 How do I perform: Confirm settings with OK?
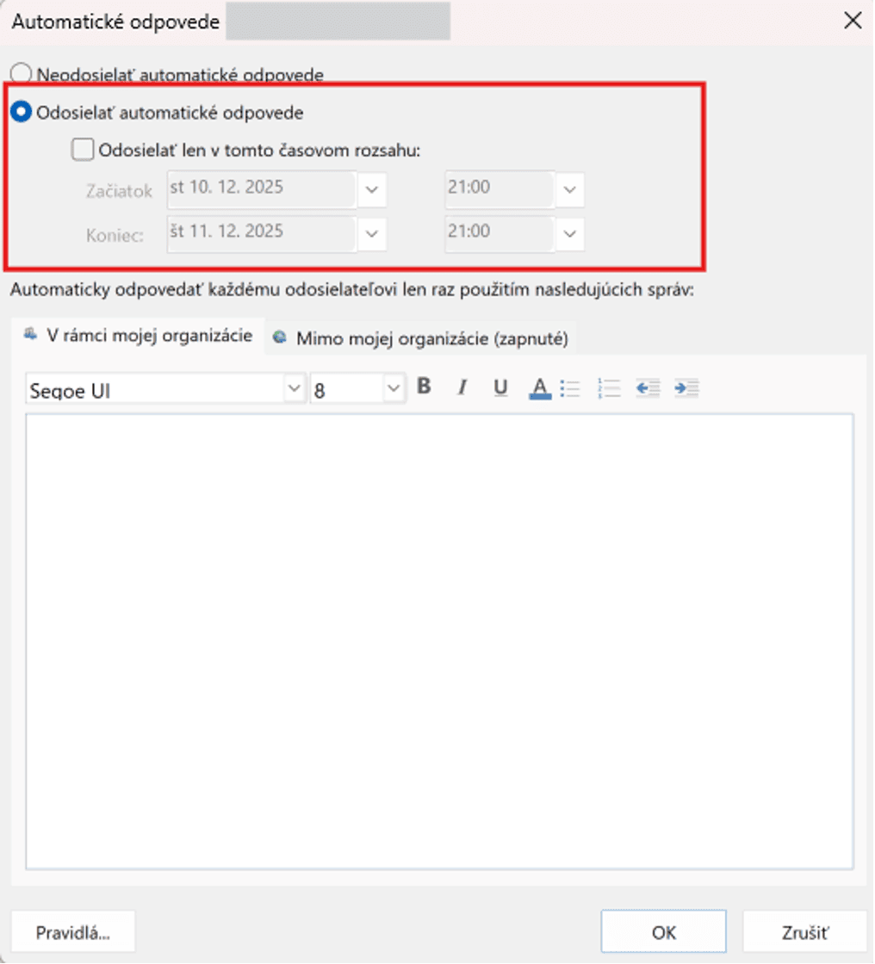[x=663, y=930]
